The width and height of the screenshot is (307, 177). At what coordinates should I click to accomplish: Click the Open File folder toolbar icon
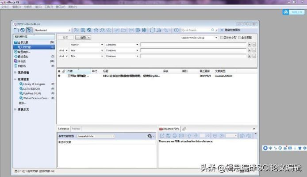coord(123,30)
